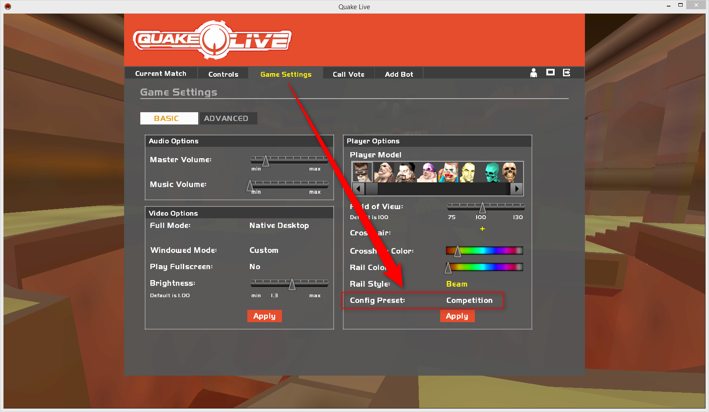This screenshot has width=709, height=412.
Task: Open the Controls tab
Action: tap(223, 74)
